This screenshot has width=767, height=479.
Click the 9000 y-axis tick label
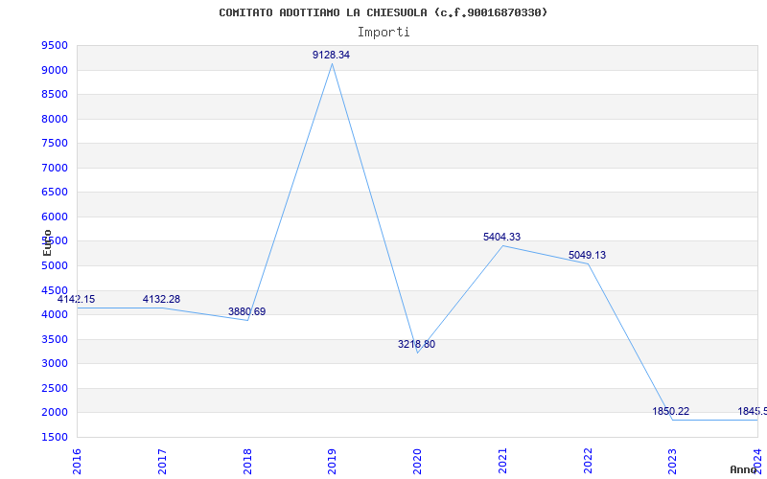[x=55, y=70]
